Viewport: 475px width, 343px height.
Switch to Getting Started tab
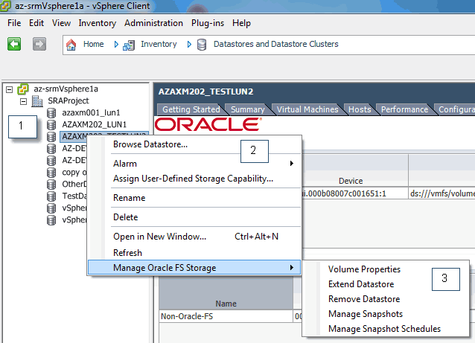pos(191,109)
